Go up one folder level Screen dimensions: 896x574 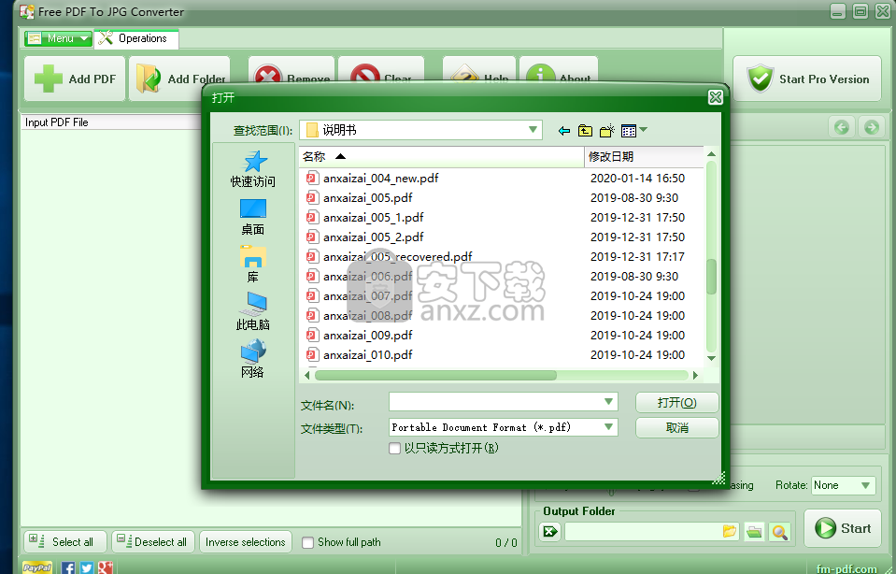pyautogui.click(x=585, y=131)
